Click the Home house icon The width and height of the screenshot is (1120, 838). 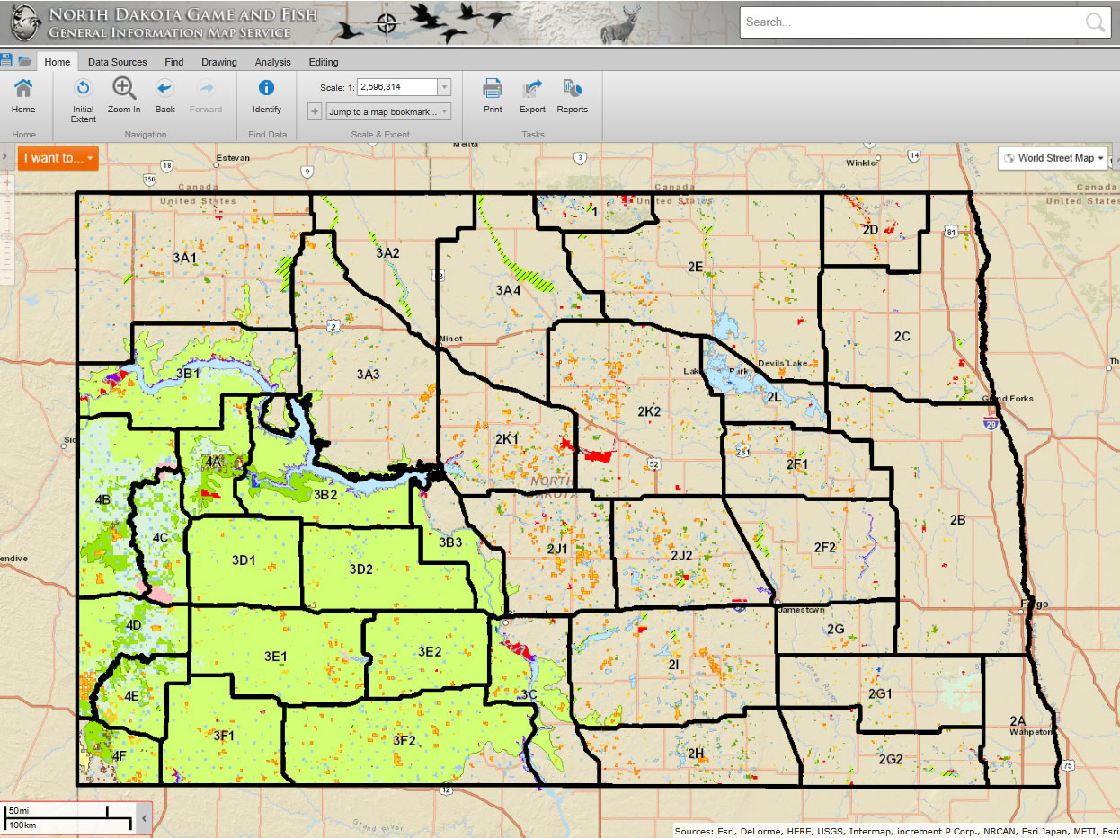point(23,88)
